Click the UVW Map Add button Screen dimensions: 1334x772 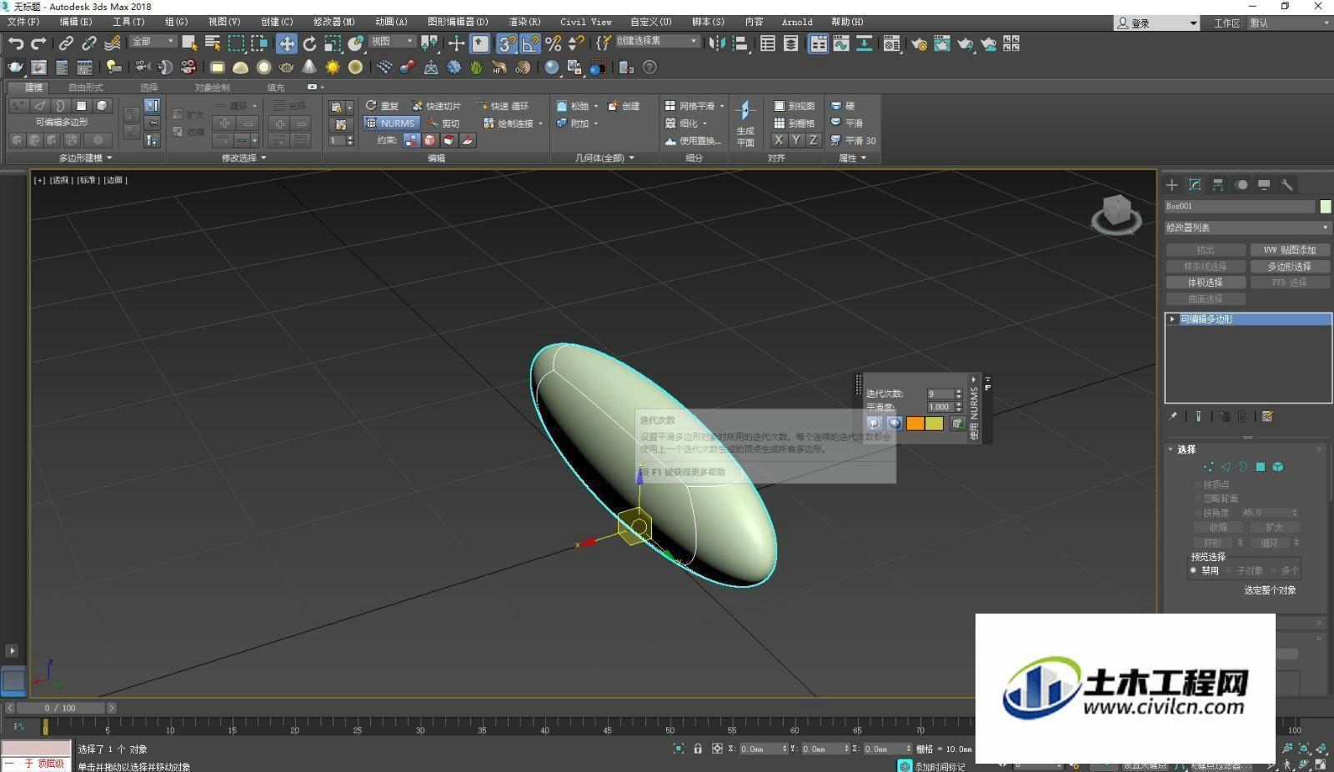tap(1290, 250)
